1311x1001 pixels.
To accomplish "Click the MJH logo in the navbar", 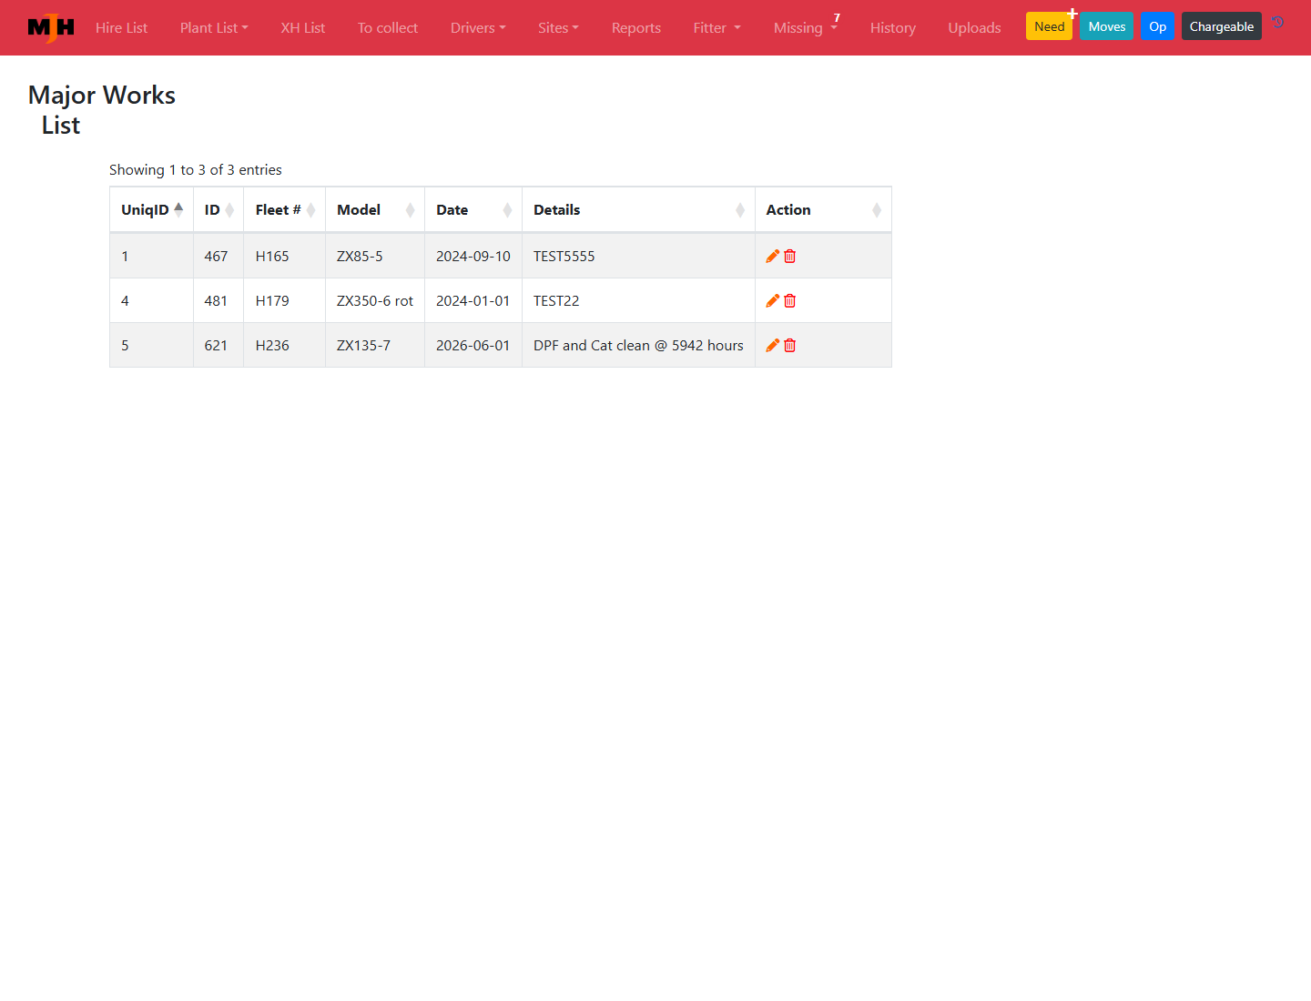I will coord(51,28).
